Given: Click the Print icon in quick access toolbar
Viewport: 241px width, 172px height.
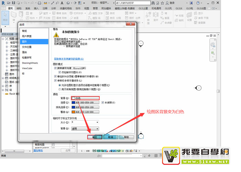Looking at the screenshot, I should (40, 3).
